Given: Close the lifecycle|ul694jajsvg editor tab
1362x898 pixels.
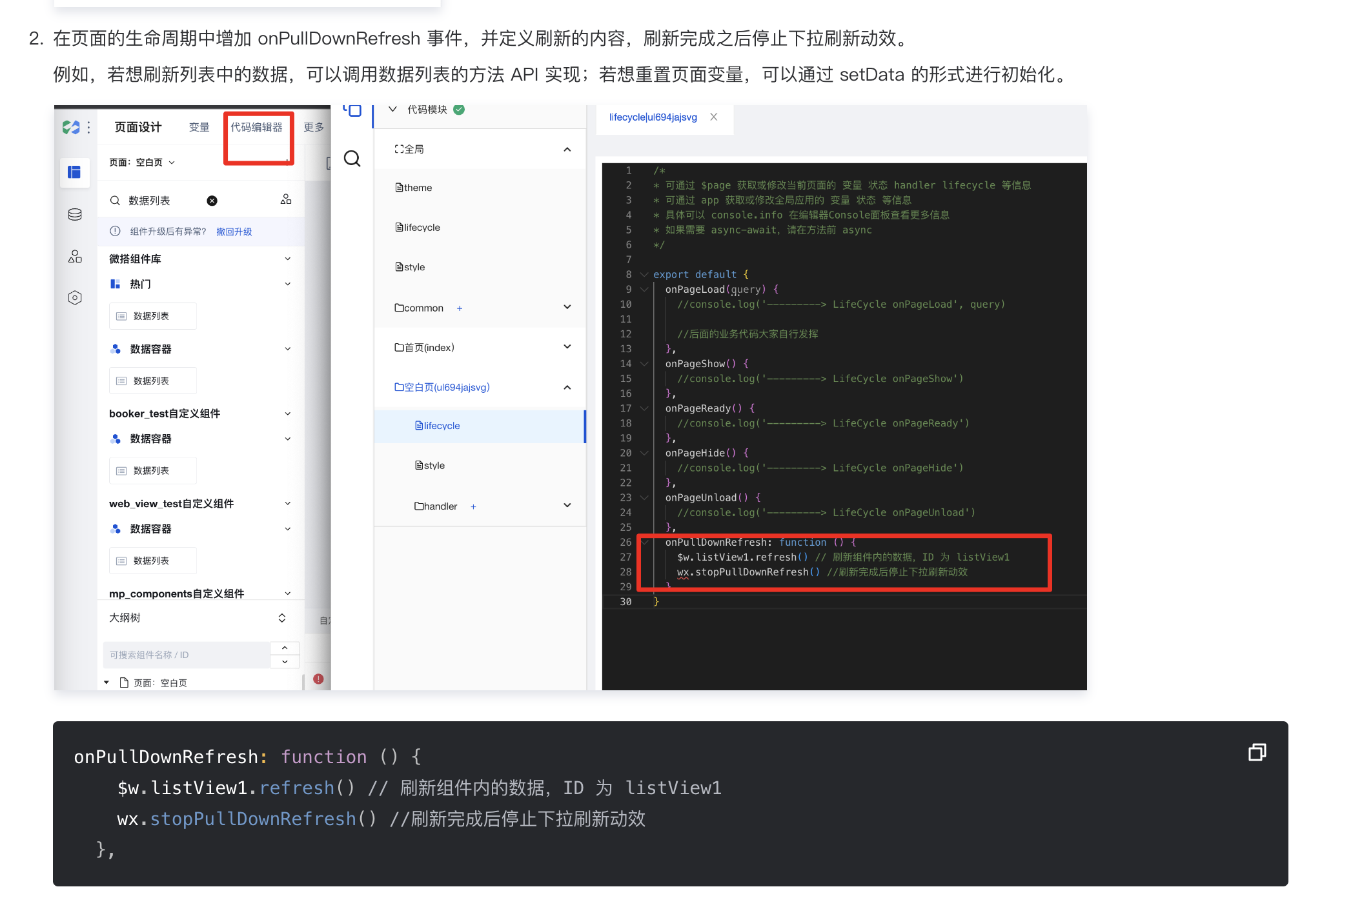Looking at the screenshot, I should click(x=713, y=117).
